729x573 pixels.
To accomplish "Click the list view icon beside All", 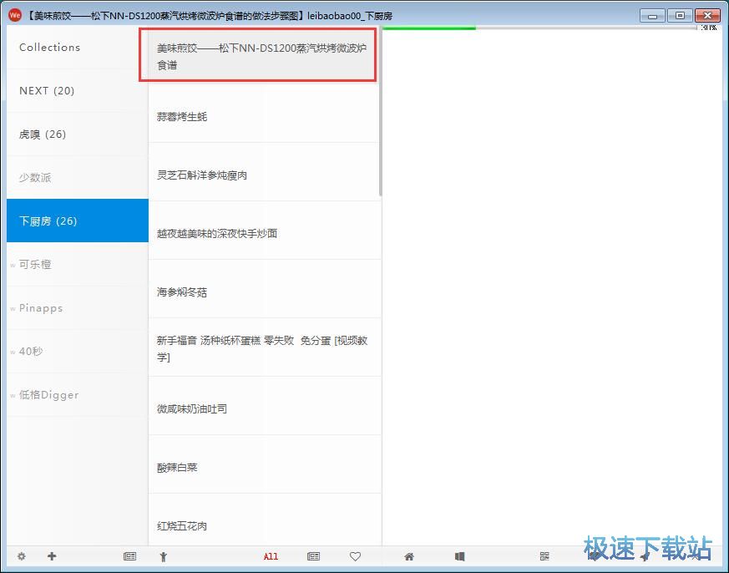I will click(x=313, y=556).
